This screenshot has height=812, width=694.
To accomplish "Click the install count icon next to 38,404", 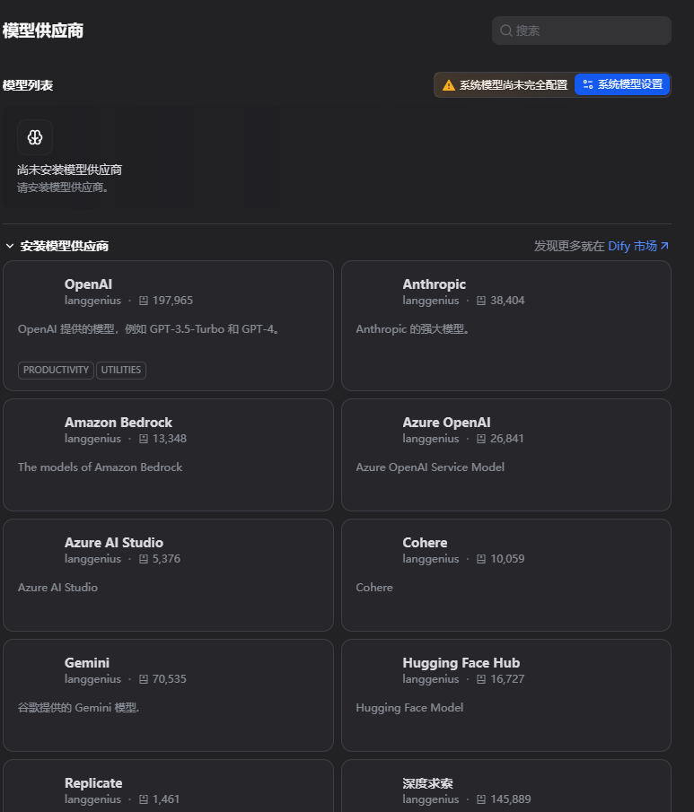I will [x=481, y=301].
